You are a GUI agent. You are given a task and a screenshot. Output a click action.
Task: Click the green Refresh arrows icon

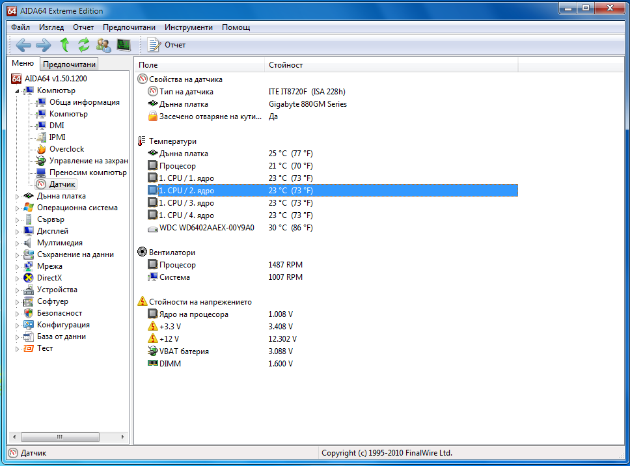click(83, 45)
